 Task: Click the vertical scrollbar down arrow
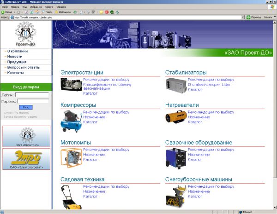(275, 207)
